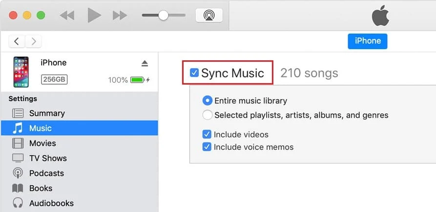The width and height of the screenshot is (436, 212).
Task: Select Podcasts in sidebar
Action: [46, 173]
